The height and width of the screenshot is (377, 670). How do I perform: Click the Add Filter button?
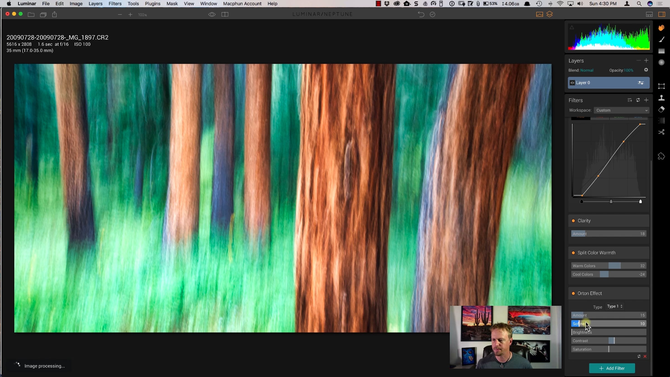(x=612, y=368)
